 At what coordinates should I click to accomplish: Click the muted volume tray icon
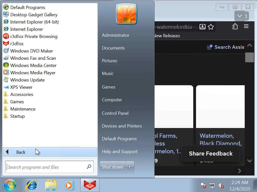tap(221, 185)
